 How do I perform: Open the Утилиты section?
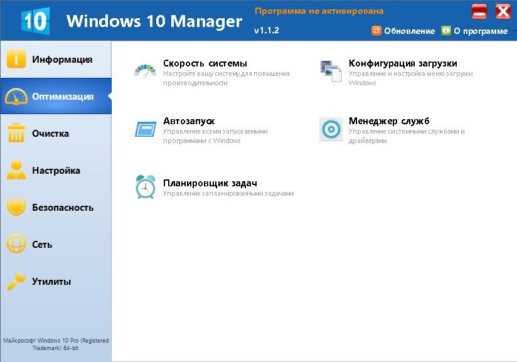pos(56,281)
